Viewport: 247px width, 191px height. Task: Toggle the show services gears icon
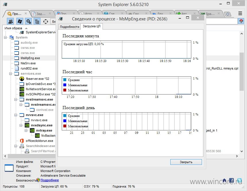pos(28,21)
